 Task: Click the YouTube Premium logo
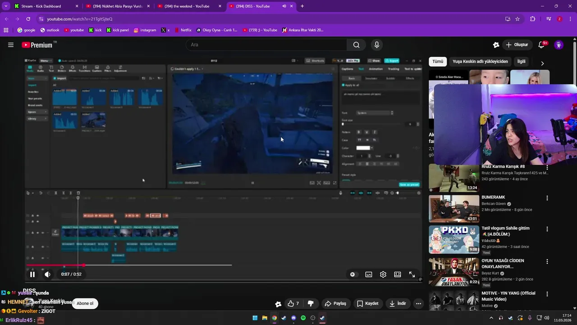tap(37, 45)
